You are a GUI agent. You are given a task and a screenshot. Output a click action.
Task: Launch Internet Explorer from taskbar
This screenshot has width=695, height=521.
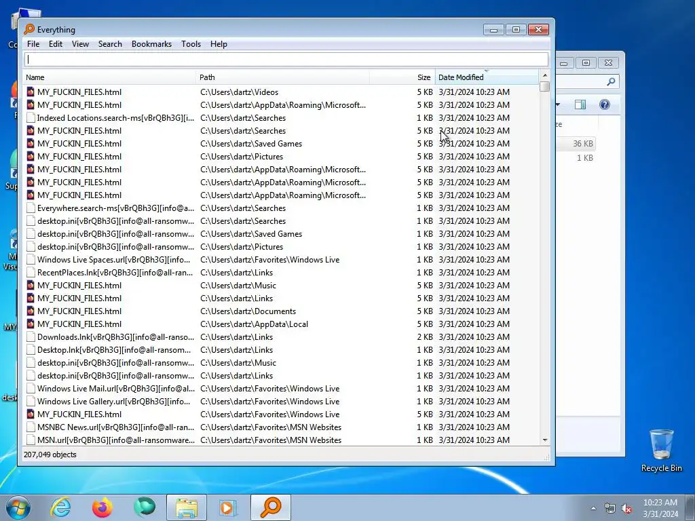(x=60, y=507)
